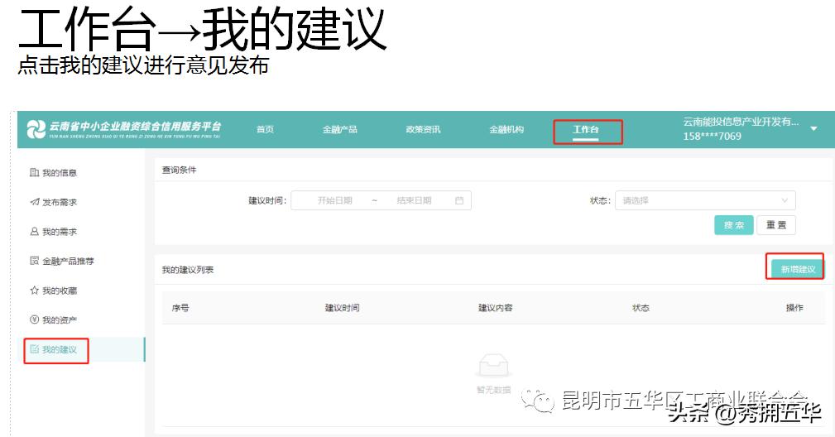
Task: Click the 状态 column header in the table
Action: pyautogui.click(x=641, y=308)
